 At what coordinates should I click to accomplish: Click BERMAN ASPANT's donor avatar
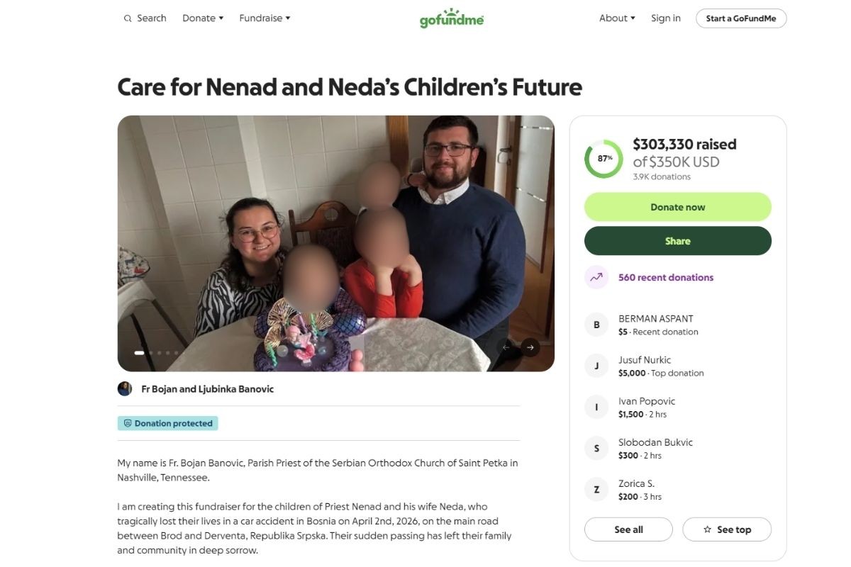coord(596,325)
